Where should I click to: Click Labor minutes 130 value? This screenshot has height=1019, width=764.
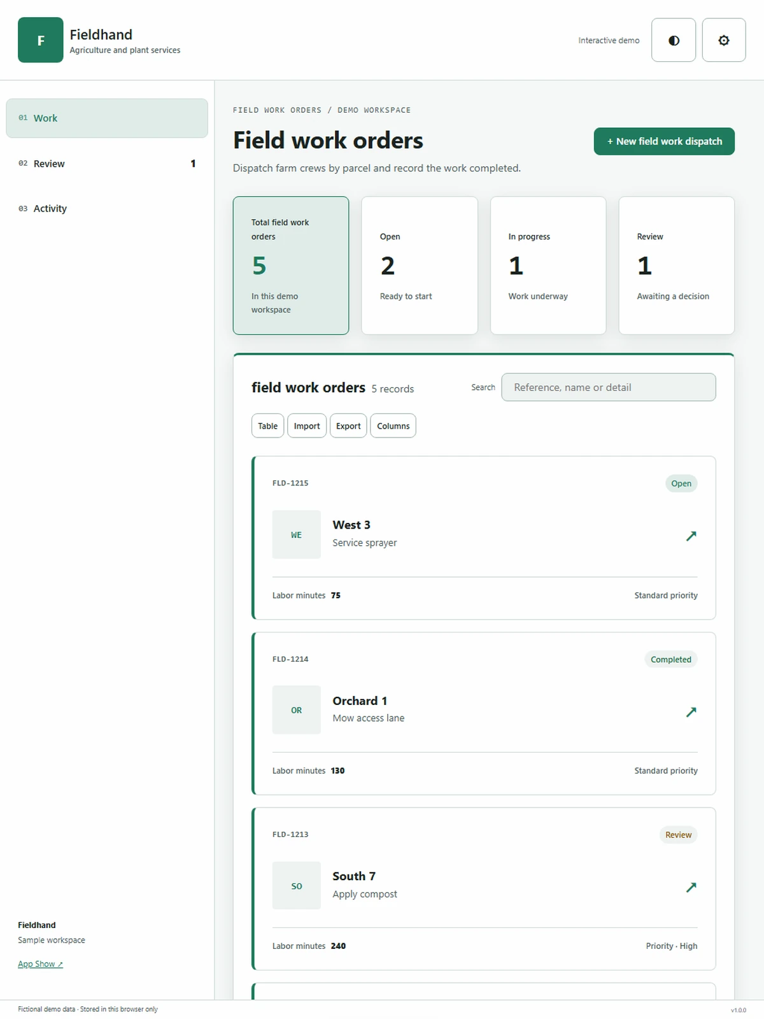pos(337,771)
